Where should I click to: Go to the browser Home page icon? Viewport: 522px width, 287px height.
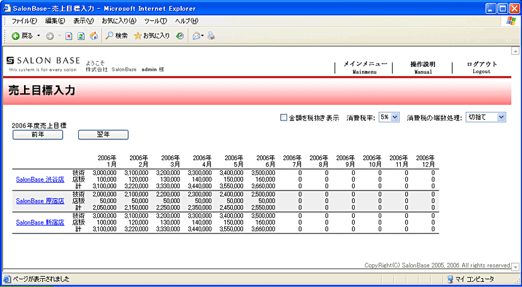[x=94, y=36]
